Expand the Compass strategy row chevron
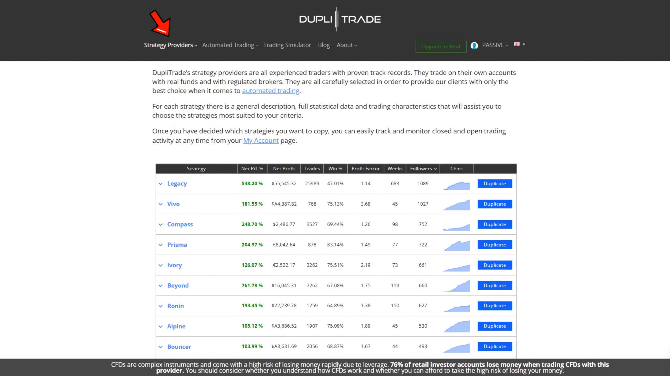Viewport: 670px width, 376px height. pyautogui.click(x=160, y=224)
